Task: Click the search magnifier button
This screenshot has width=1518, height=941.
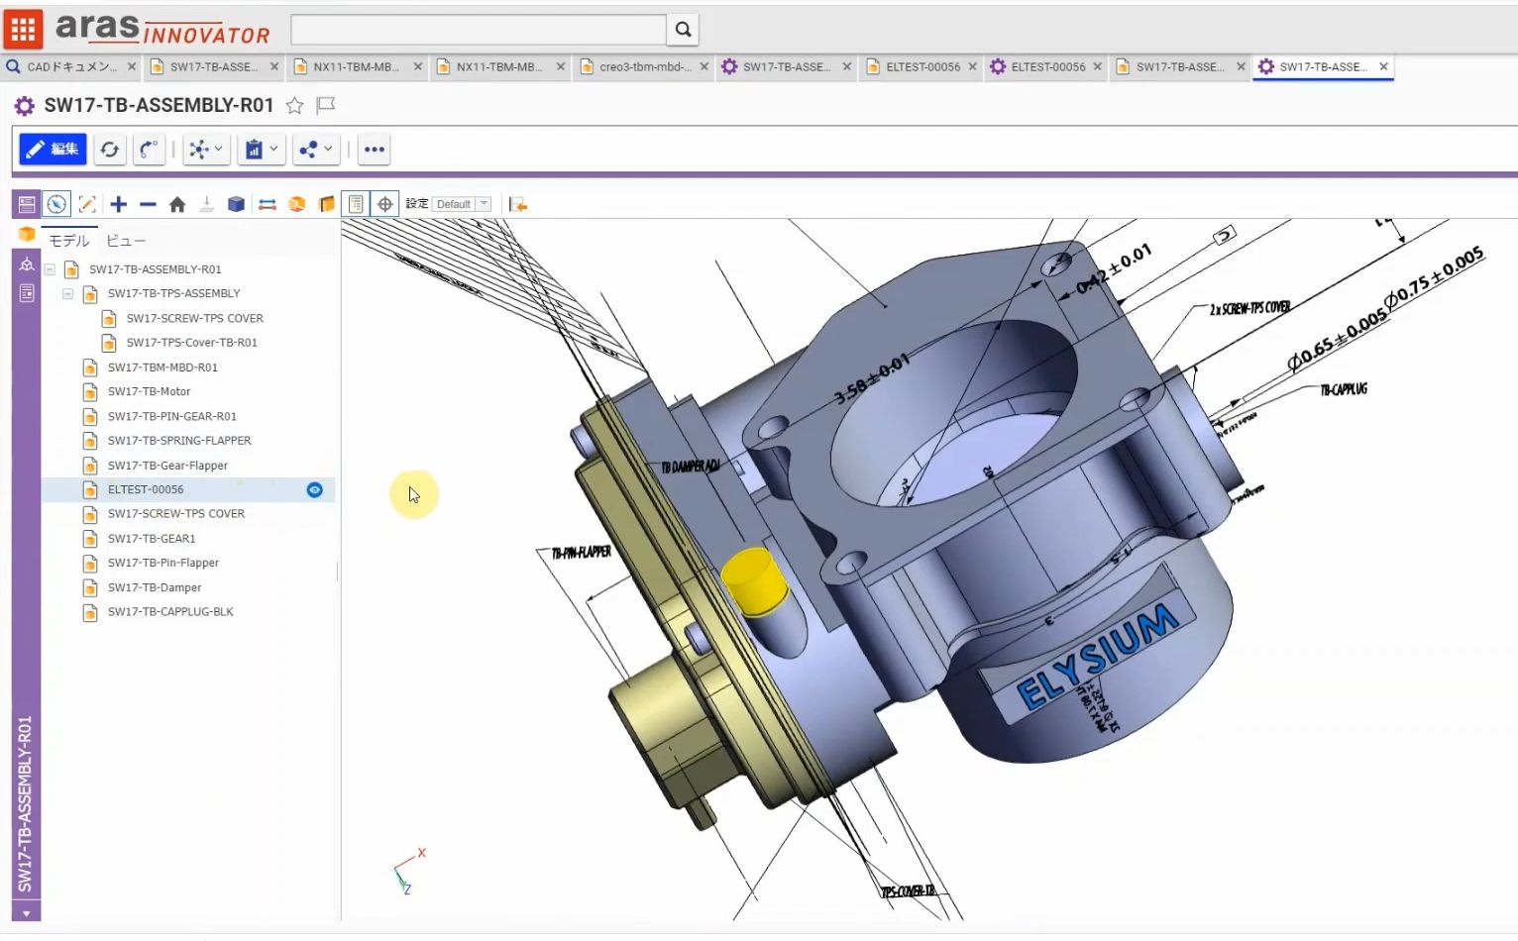Action: [683, 30]
